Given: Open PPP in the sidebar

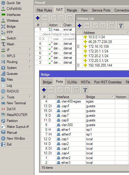Looking at the screenshot, I should tap(17, 32).
